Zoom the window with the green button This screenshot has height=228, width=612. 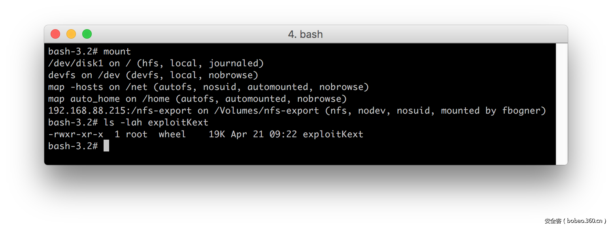(87, 34)
